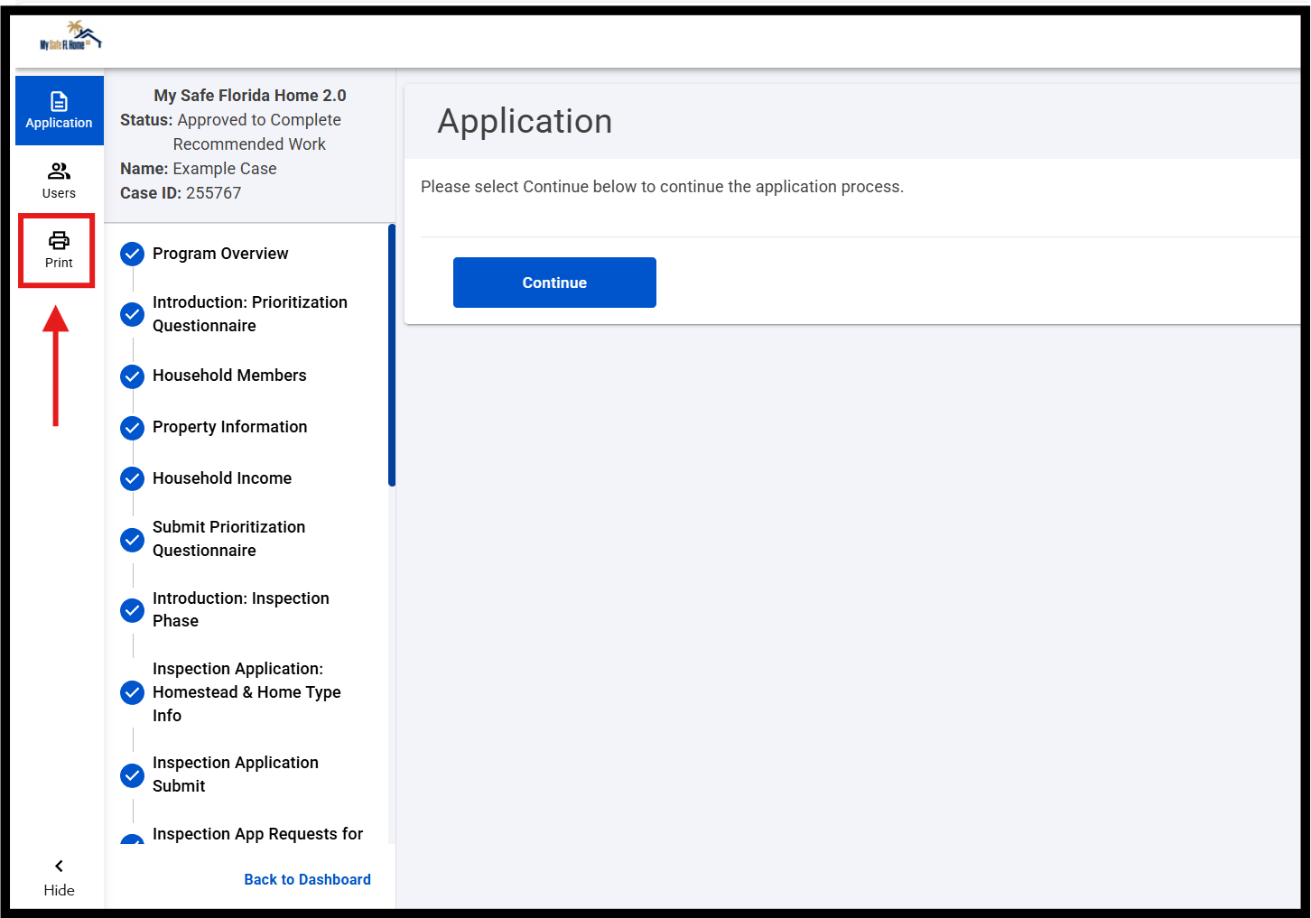
Task: Open the Program Overview step
Action: click(x=220, y=254)
